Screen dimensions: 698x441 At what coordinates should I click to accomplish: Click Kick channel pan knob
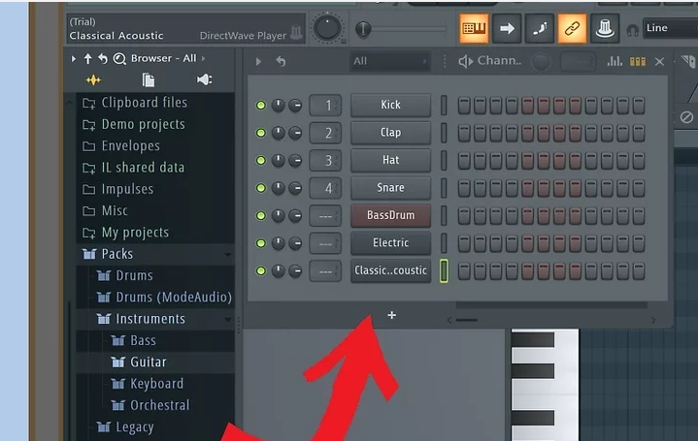(279, 106)
